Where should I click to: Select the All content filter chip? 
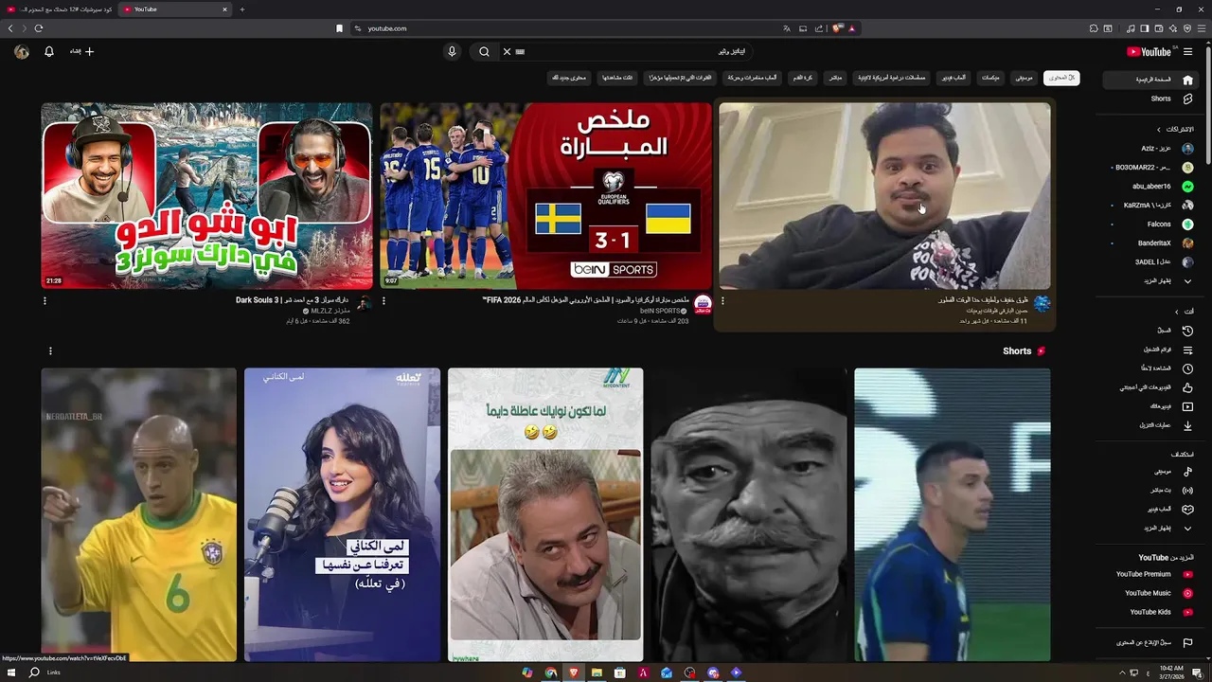1061,78
